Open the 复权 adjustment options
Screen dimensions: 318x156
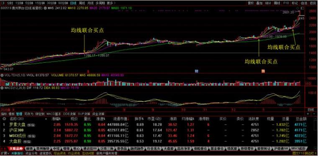click(x=251, y=3)
